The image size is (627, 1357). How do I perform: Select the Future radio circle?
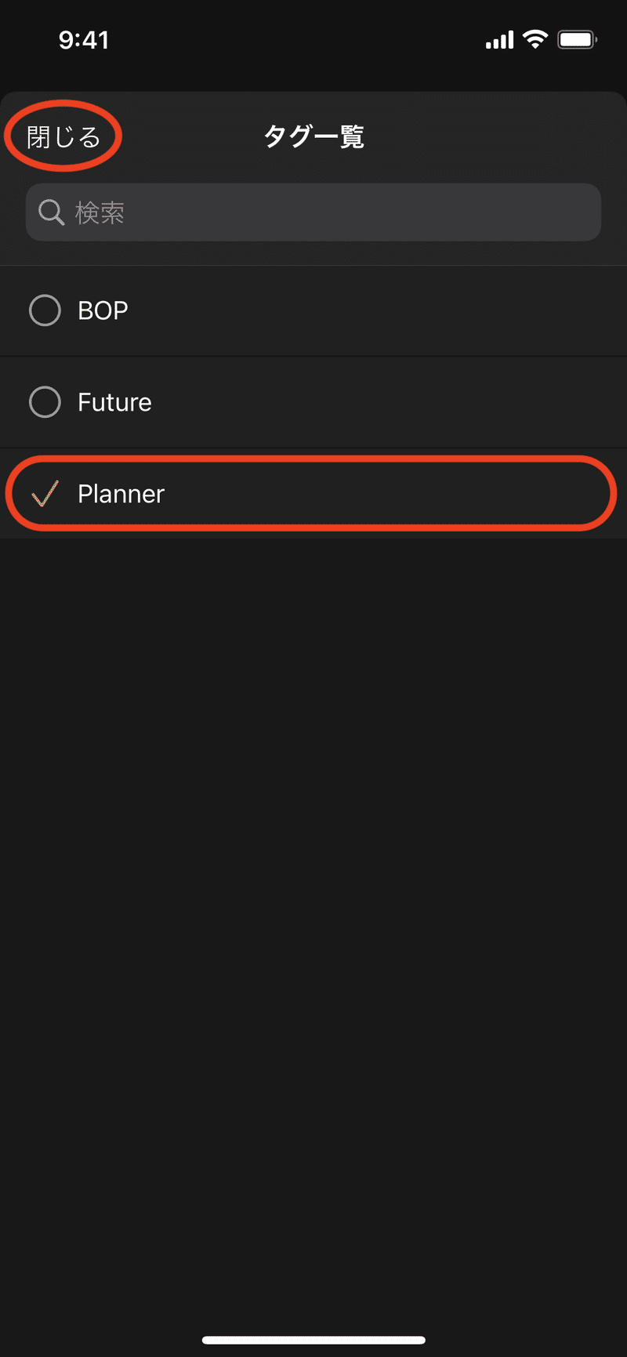coord(45,402)
